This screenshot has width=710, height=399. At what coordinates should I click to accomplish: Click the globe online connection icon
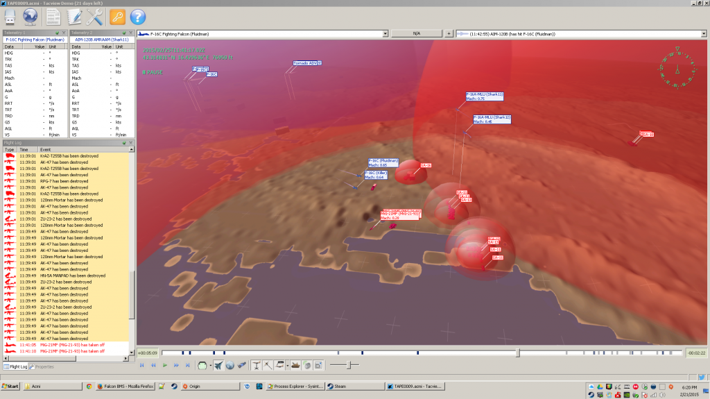(x=31, y=17)
